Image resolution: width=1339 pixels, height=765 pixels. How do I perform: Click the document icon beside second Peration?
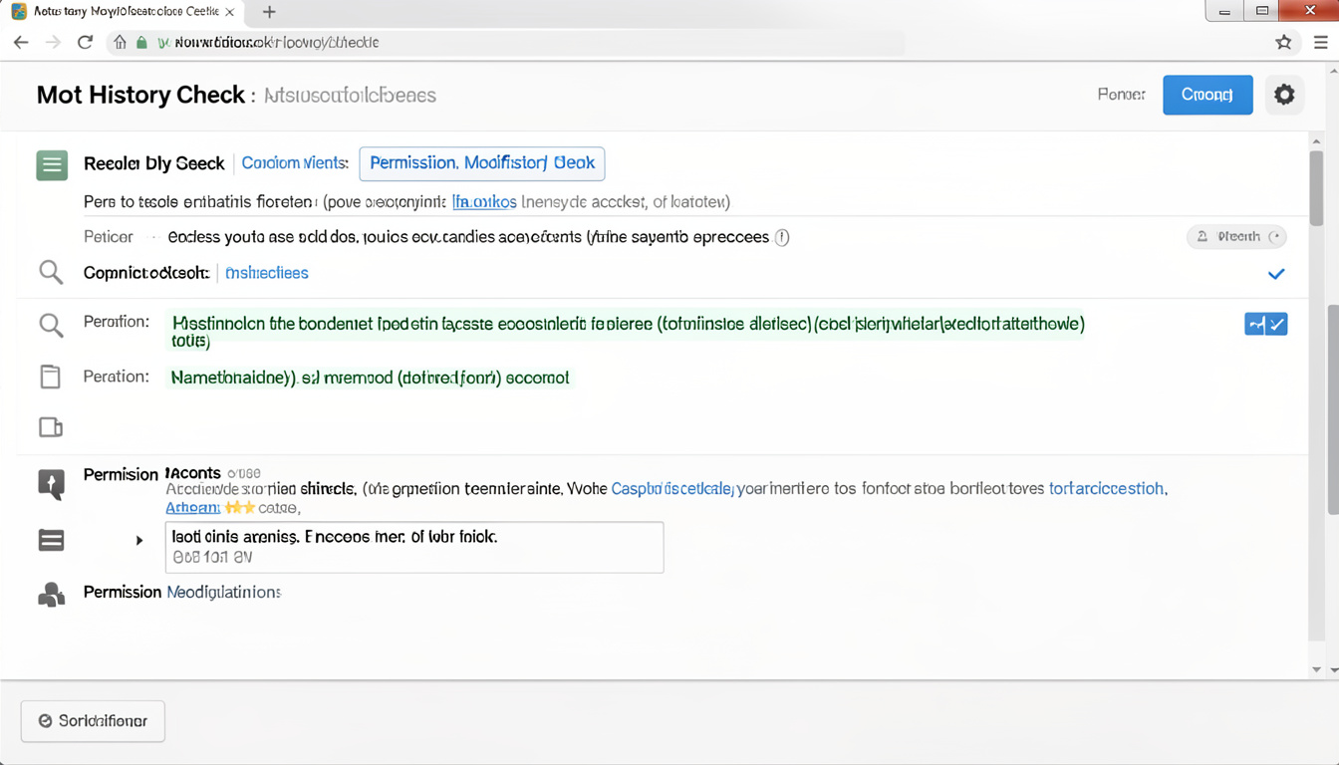(50, 377)
